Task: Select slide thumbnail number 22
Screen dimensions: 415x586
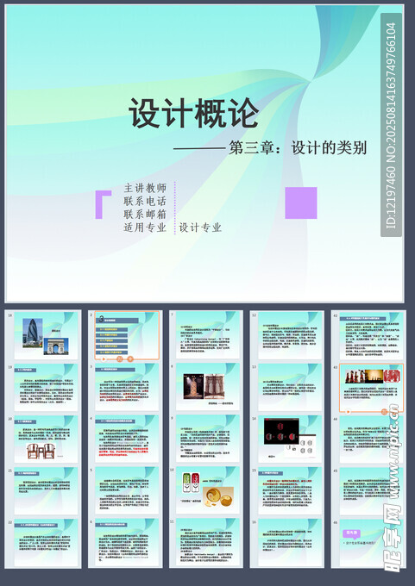Action: [x=46, y=542]
